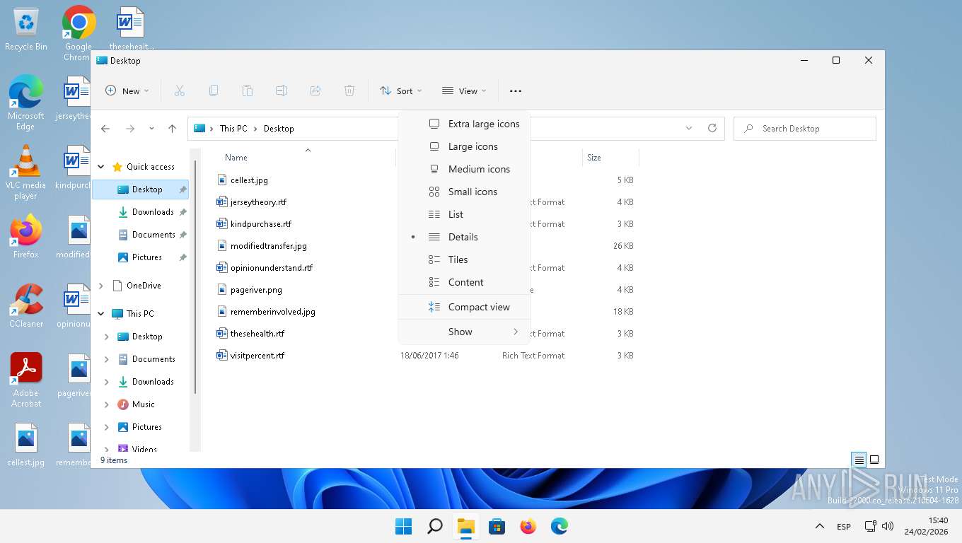The image size is (962, 543).
Task: Select Large icons view option
Action: 465,146
